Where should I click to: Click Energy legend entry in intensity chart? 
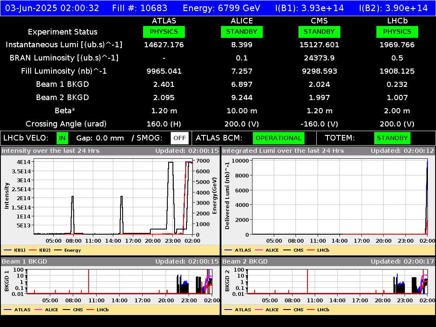(x=68, y=250)
